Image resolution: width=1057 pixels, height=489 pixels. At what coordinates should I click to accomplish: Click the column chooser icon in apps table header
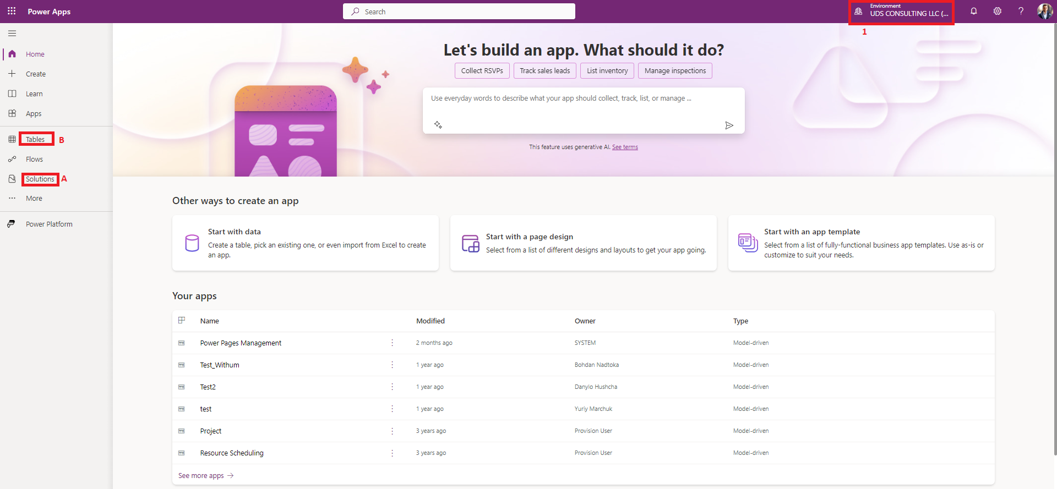coord(182,320)
